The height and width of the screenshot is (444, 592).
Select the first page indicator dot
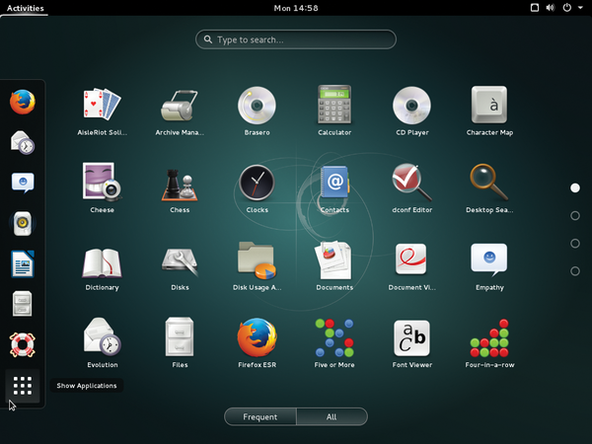(575, 188)
